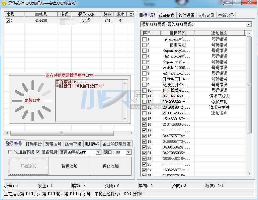
Task: Uncheck the 是否隐身 checkbox
Action: click(x=38, y=152)
